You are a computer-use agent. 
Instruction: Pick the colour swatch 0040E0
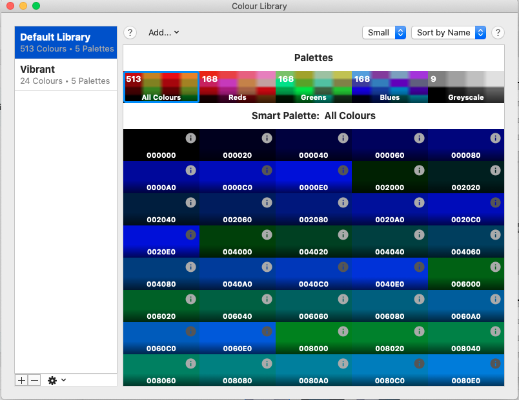click(x=390, y=274)
